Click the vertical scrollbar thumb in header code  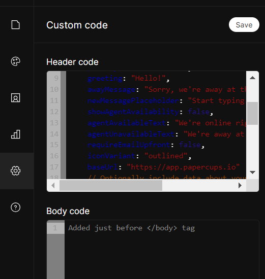[252, 113]
